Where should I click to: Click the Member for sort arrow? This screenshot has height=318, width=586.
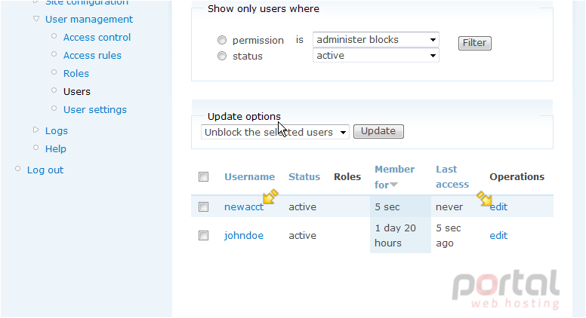point(394,185)
